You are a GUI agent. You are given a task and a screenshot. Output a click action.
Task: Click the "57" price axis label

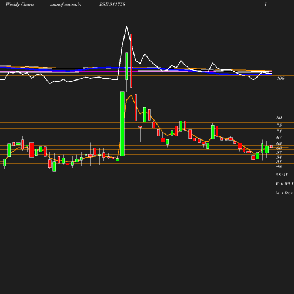tap(279, 152)
